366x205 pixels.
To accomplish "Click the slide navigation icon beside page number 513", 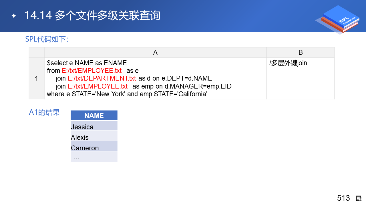I will coord(359,198).
